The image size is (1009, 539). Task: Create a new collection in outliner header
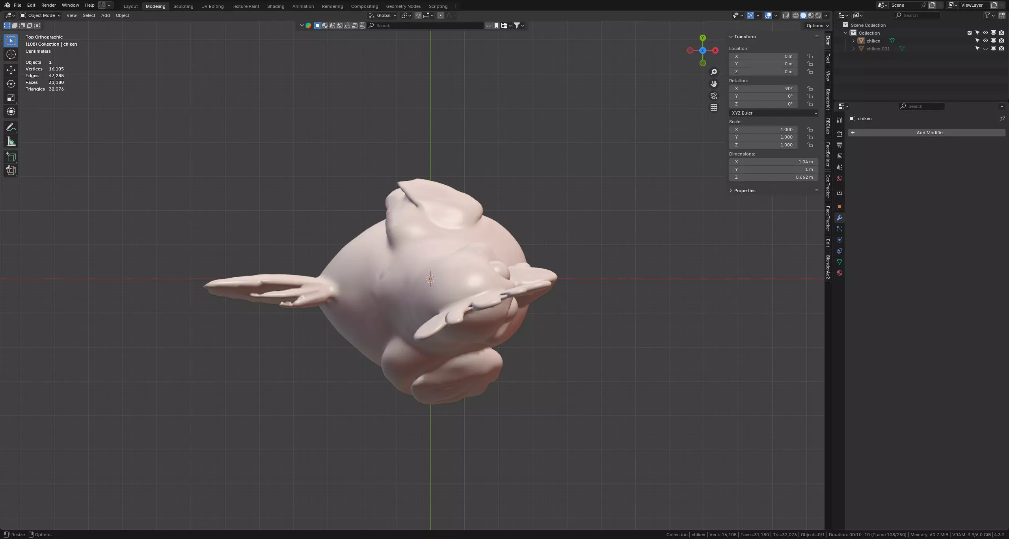tap(1002, 15)
